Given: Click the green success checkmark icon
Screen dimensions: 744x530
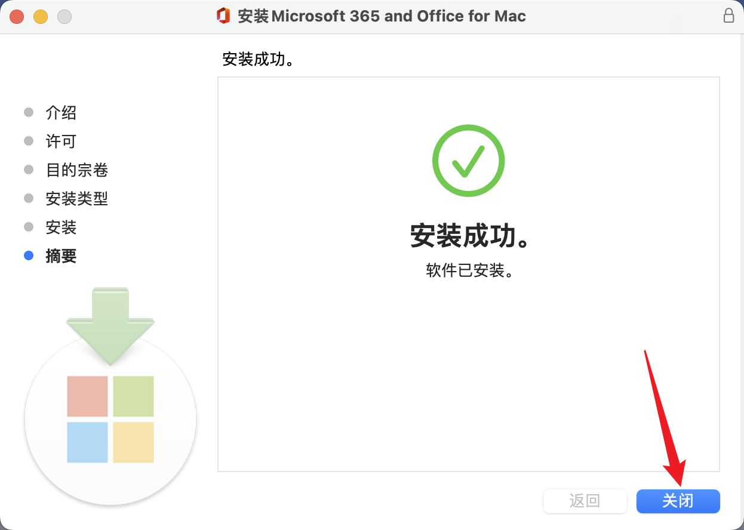Looking at the screenshot, I should (x=469, y=161).
